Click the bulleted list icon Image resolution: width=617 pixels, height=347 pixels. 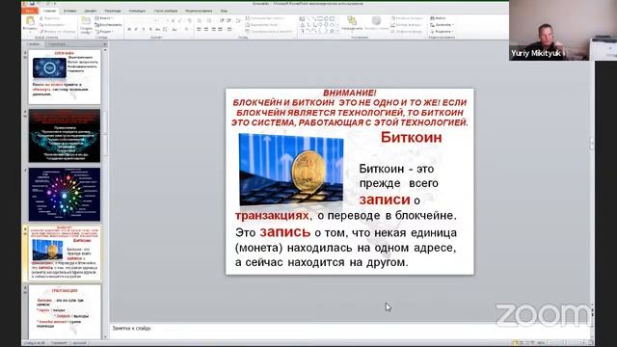click(x=200, y=20)
